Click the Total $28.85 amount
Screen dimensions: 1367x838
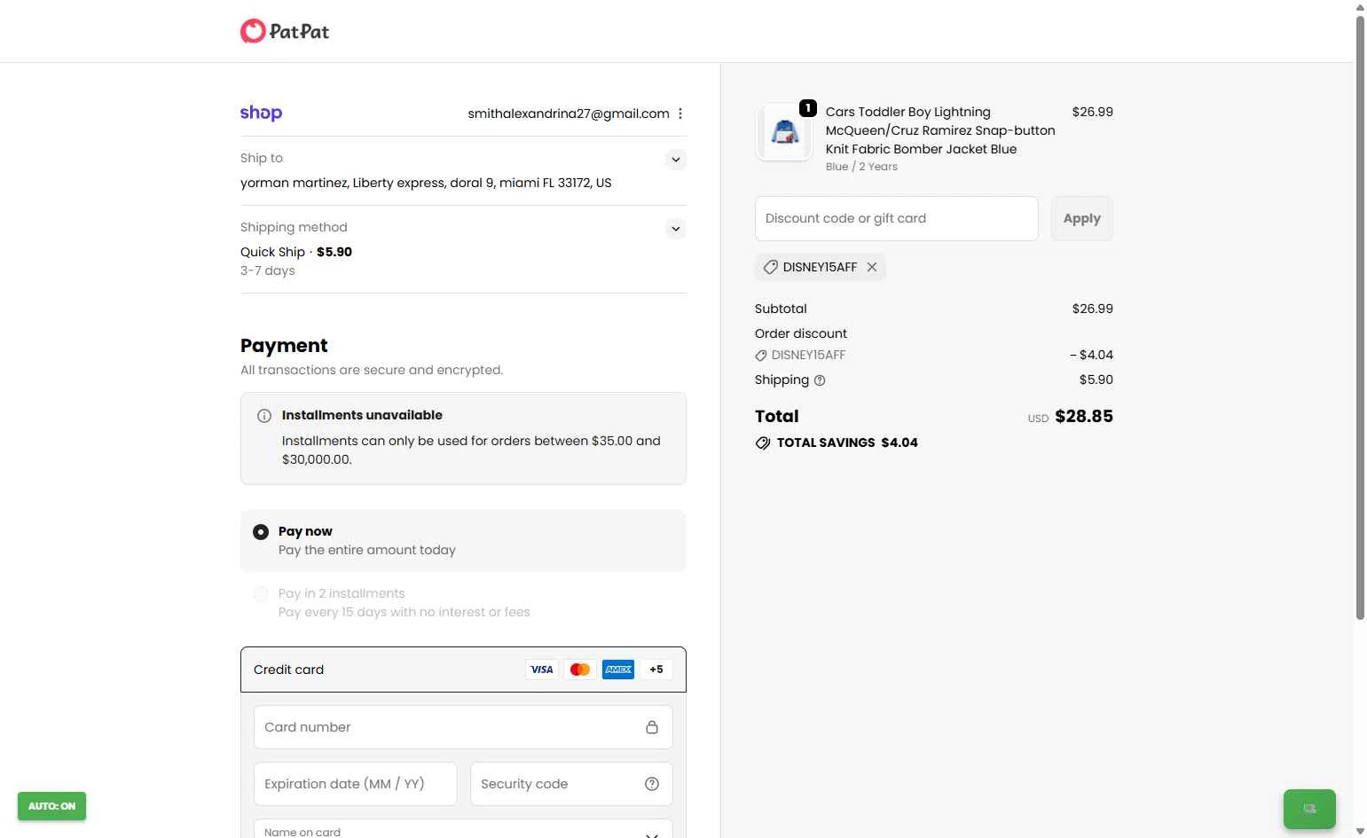coord(1083,417)
